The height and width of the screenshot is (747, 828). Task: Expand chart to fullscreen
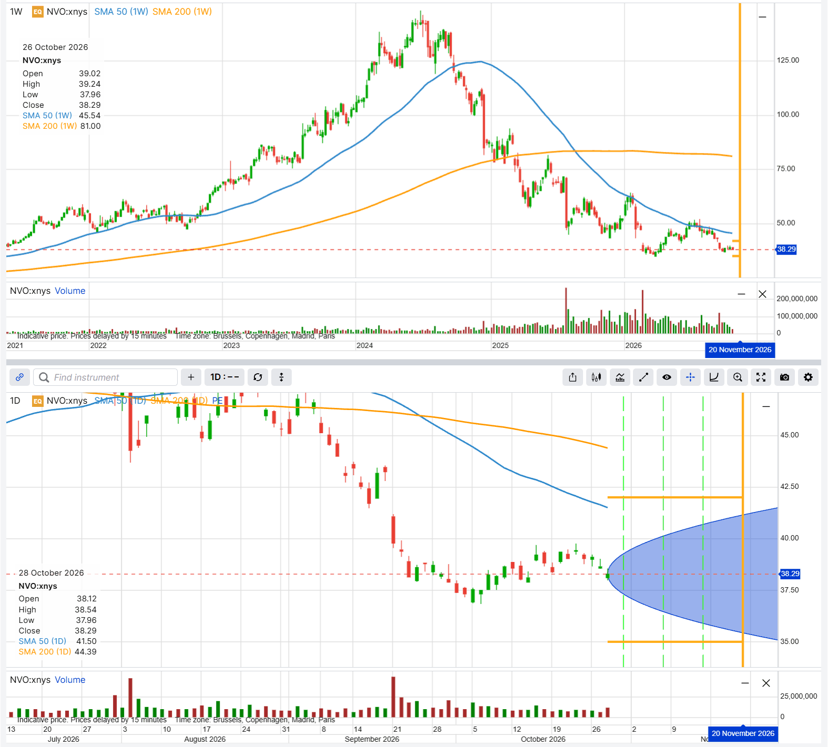[761, 377]
